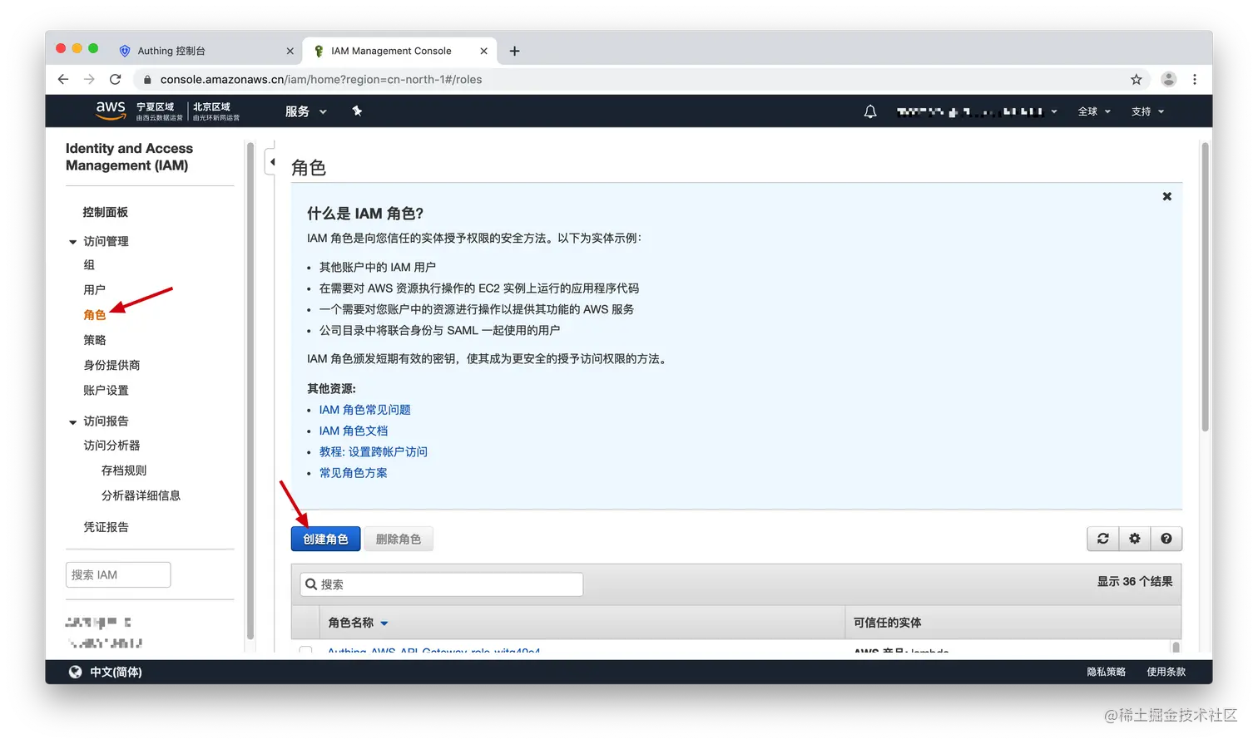Open 组 in the sidebar
The image size is (1258, 744).
click(89, 264)
